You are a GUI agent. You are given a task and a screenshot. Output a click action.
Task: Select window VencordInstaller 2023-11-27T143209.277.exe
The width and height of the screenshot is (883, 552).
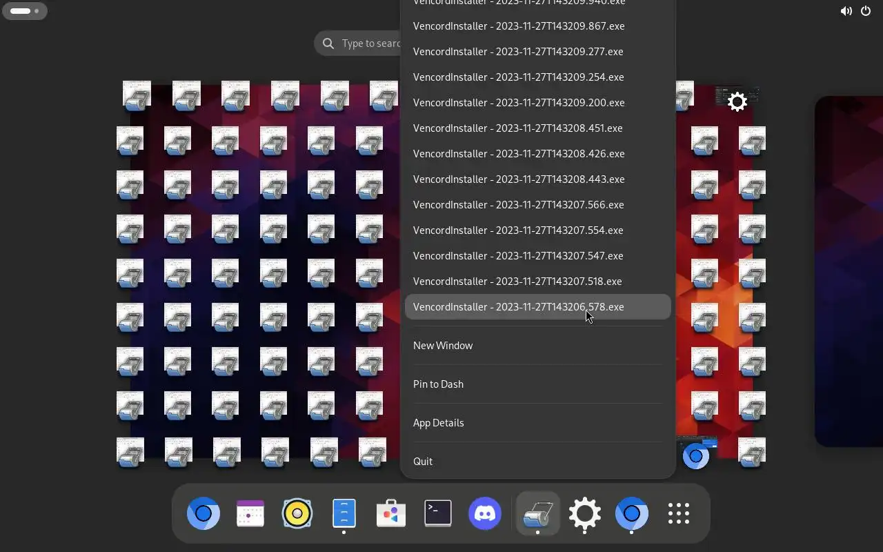coord(537,52)
